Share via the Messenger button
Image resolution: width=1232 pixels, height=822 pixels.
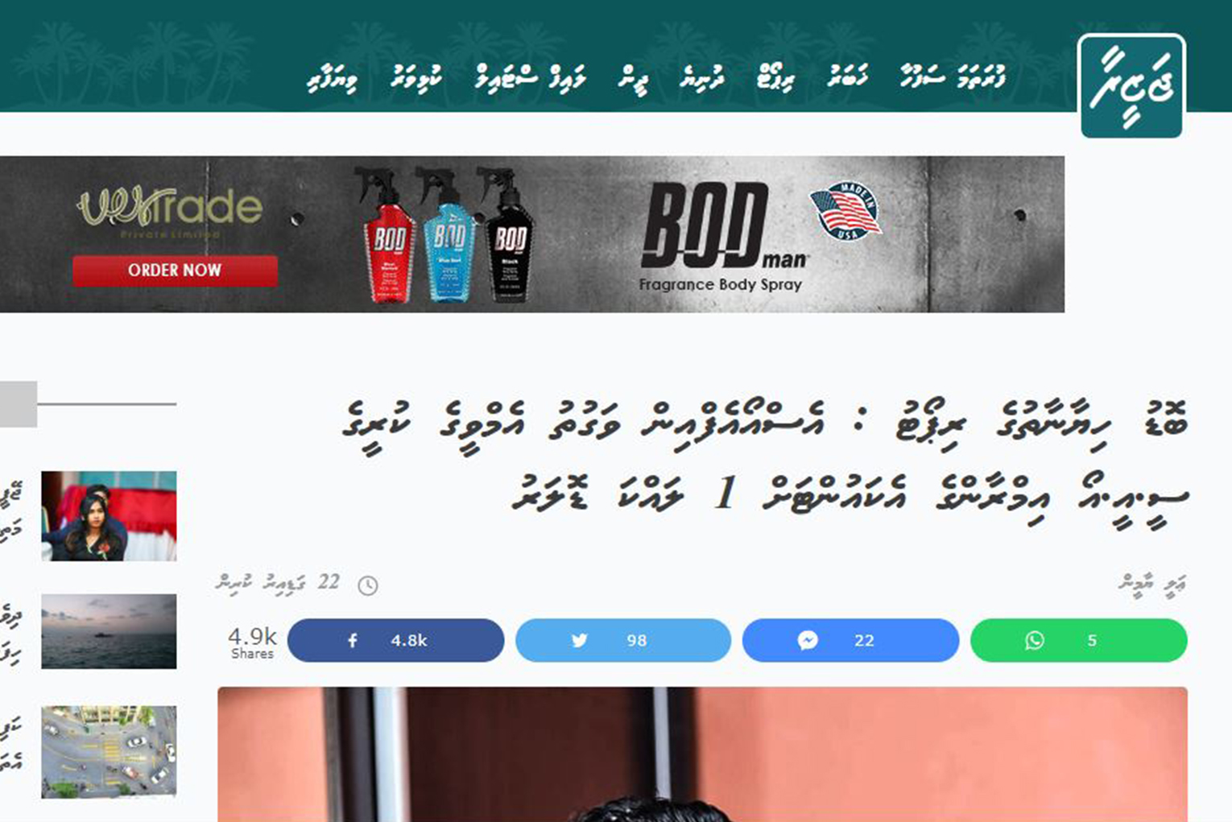[850, 640]
